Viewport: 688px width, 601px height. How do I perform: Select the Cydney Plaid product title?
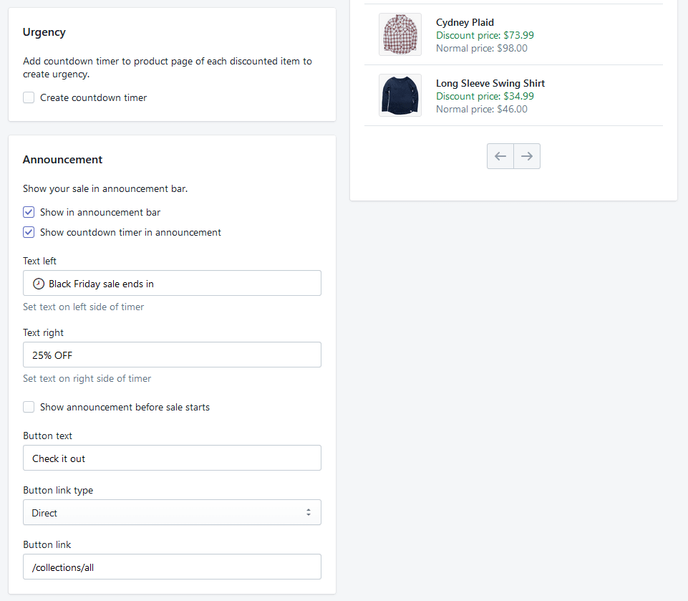coord(465,22)
